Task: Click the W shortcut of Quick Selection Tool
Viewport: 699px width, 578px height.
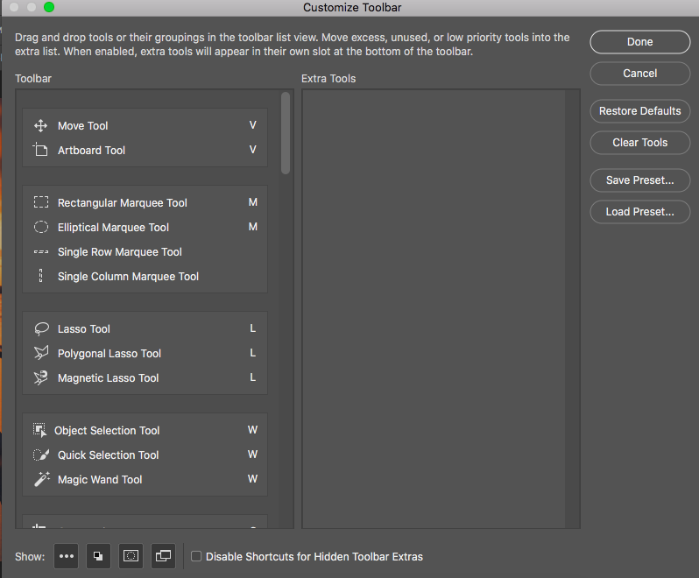Action: [x=253, y=455]
